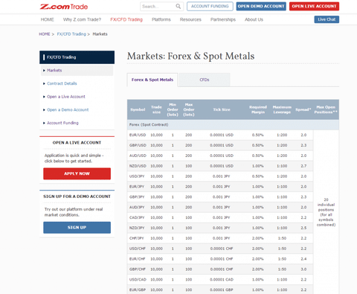357x294 pixels.
Task: Open the FX/CFD Trading menu
Action: pyautogui.click(x=126, y=19)
